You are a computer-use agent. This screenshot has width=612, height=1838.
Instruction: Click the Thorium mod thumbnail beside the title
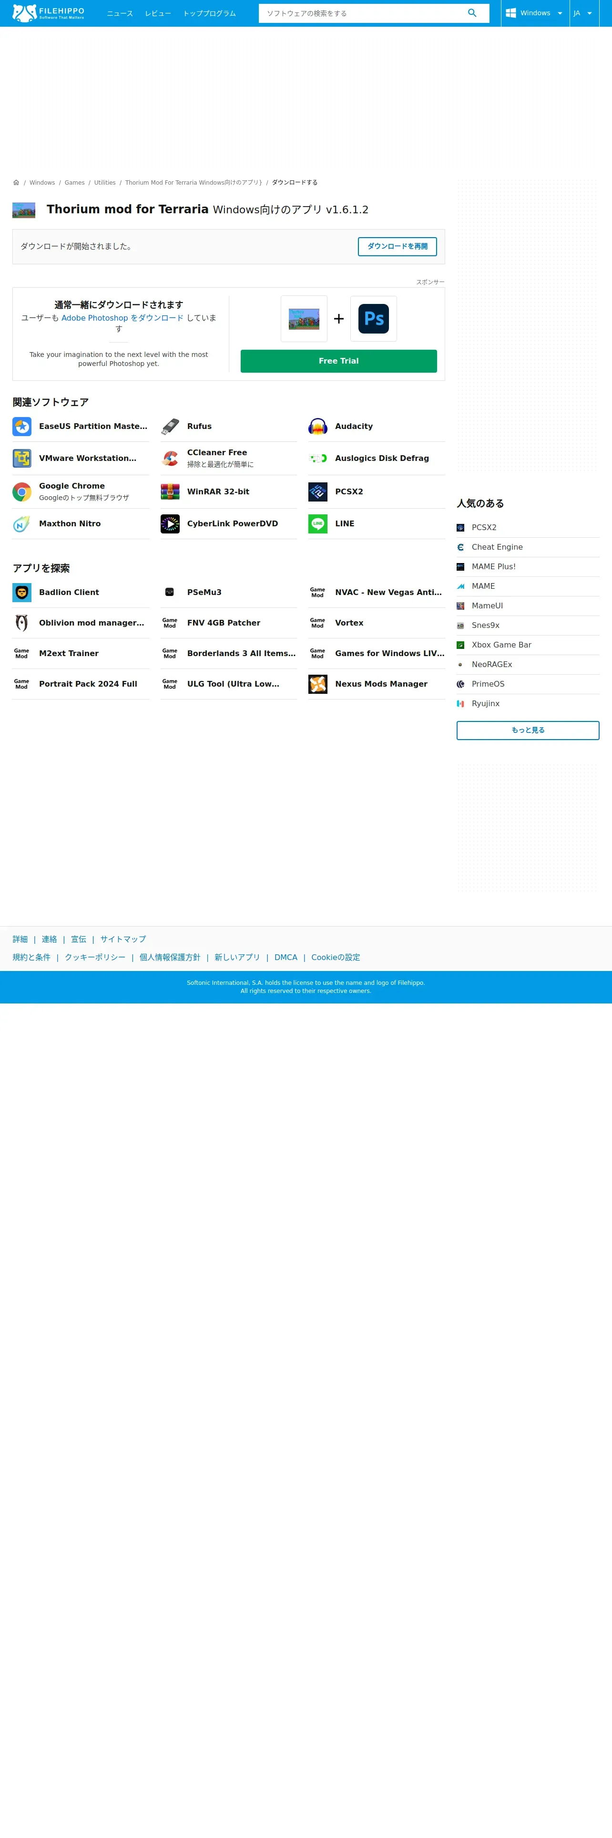[23, 210]
